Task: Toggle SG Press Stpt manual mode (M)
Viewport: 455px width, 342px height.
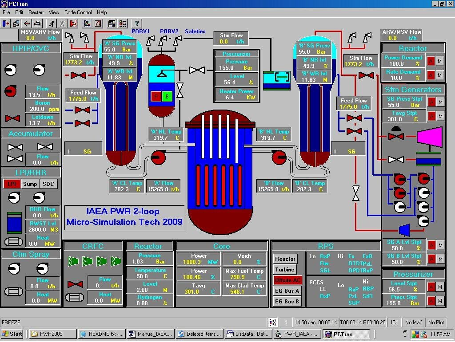Action: (x=440, y=102)
